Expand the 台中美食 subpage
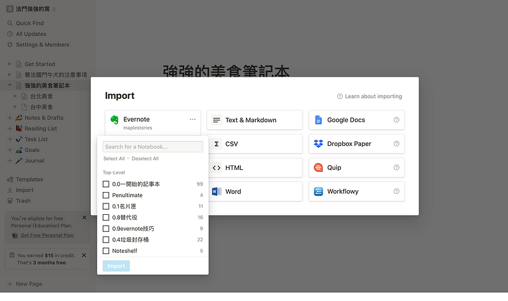 15,106
